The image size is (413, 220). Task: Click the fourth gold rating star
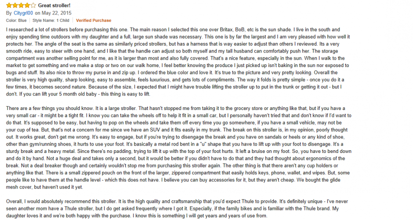pos(27,6)
